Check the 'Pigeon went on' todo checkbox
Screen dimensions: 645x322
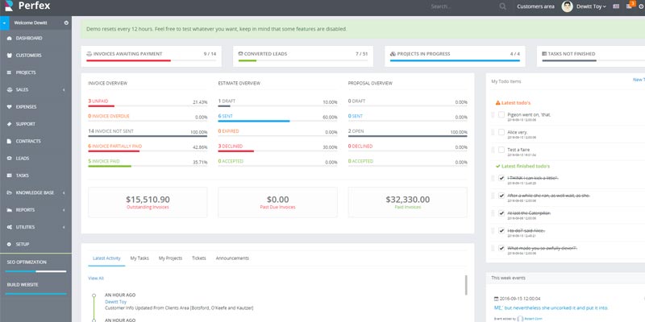[x=500, y=115]
